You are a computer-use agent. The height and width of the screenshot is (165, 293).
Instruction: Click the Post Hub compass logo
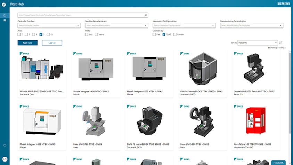click(x=4, y=4)
